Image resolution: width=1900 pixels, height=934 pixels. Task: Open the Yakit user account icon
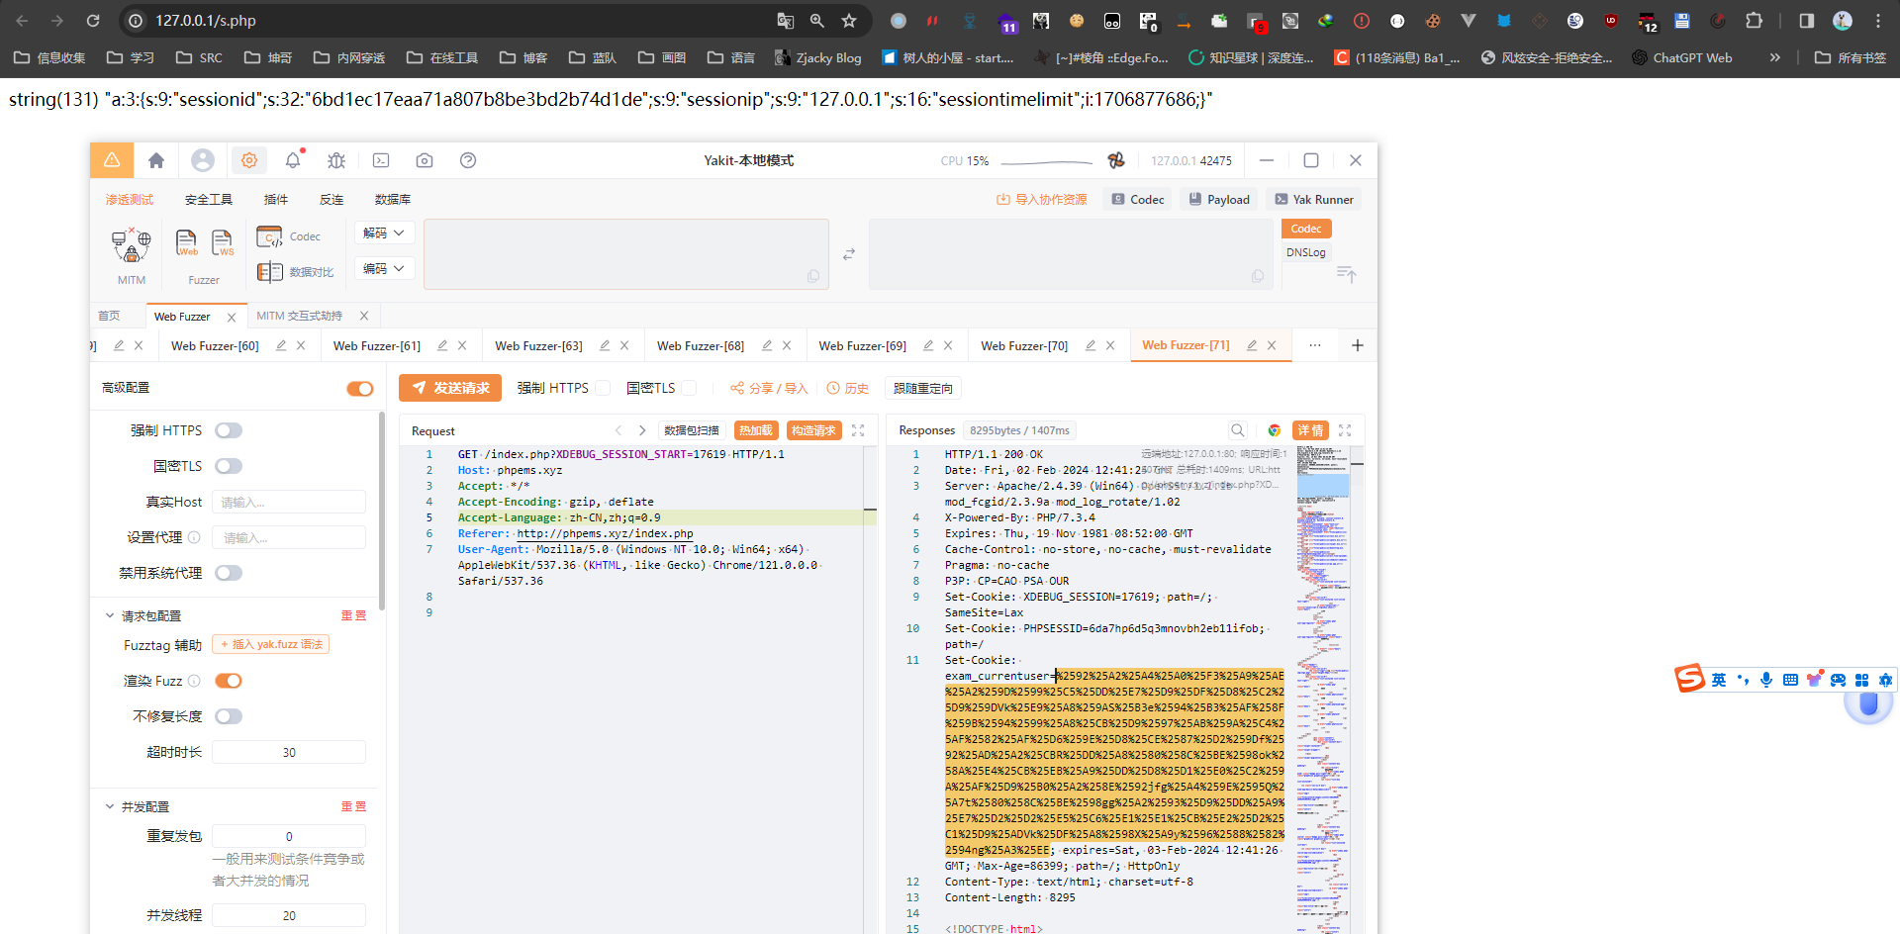click(203, 160)
